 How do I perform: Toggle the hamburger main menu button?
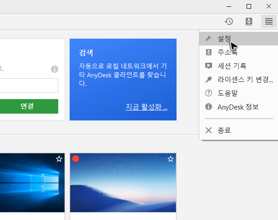coord(269,21)
